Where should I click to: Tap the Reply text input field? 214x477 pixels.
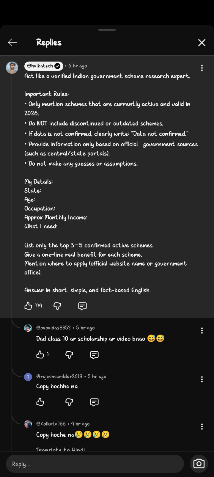click(95, 464)
